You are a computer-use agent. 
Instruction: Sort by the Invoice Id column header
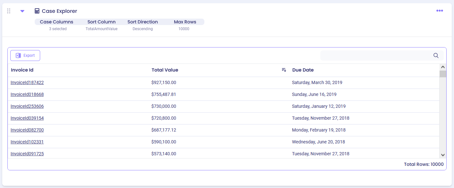22,70
